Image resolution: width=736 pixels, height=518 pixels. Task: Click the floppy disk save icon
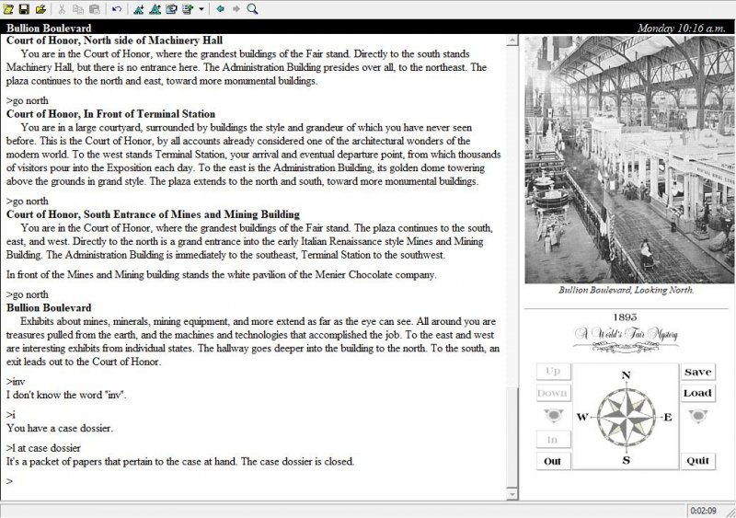pyautogui.click(x=25, y=9)
